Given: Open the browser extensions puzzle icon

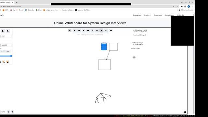Looking at the screenshot, I should tap(182, 6).
